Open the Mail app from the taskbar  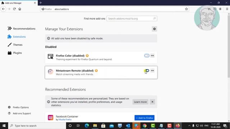(x=111, y=126)
